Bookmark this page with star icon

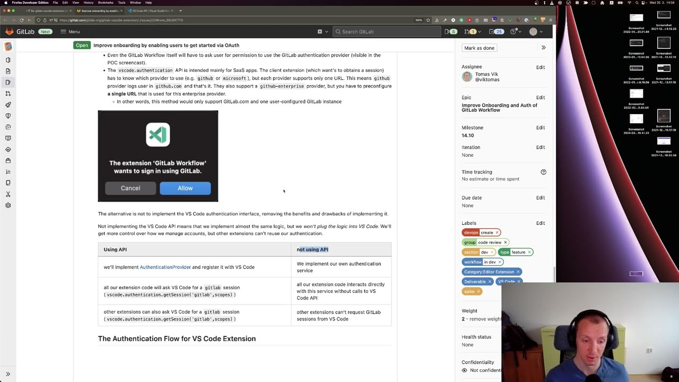pos(428,20)
